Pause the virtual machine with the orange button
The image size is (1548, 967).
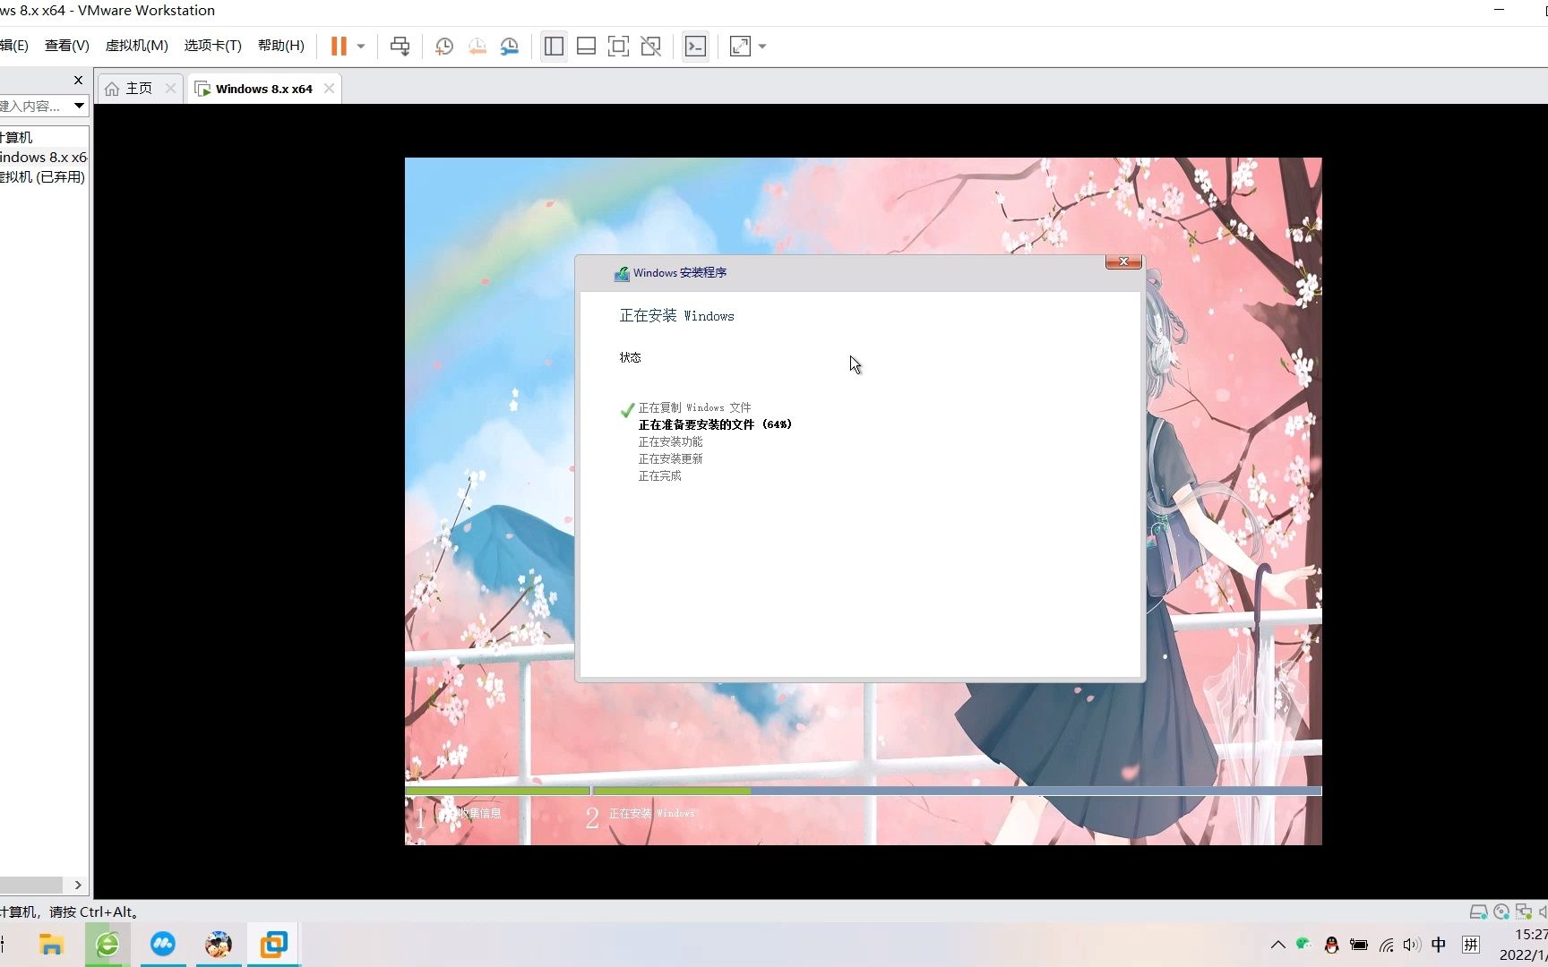(x=339, y=47)
